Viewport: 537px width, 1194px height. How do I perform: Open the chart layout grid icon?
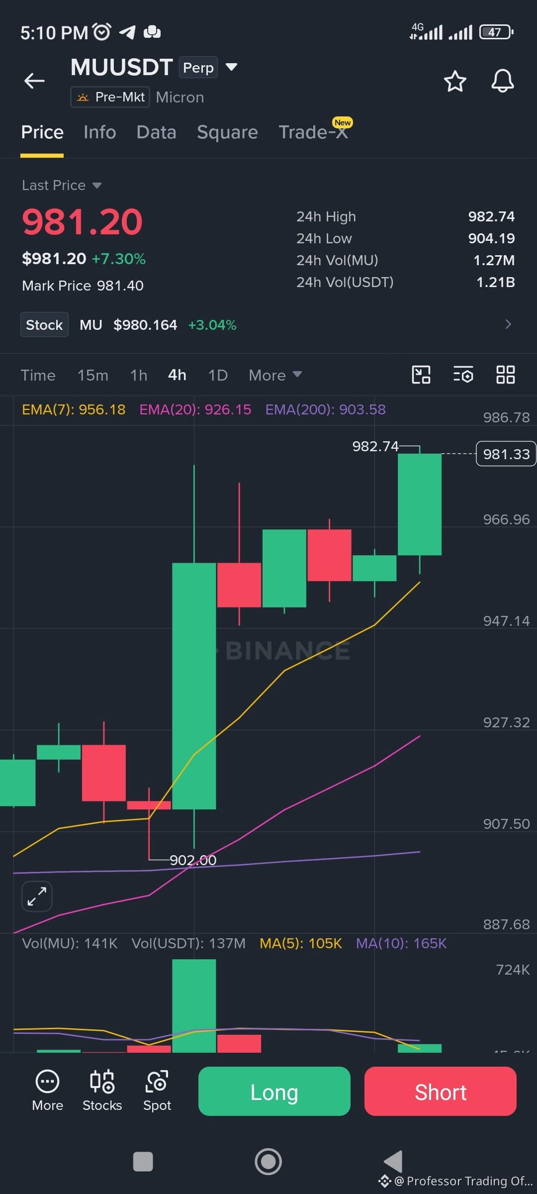(506, 375)
